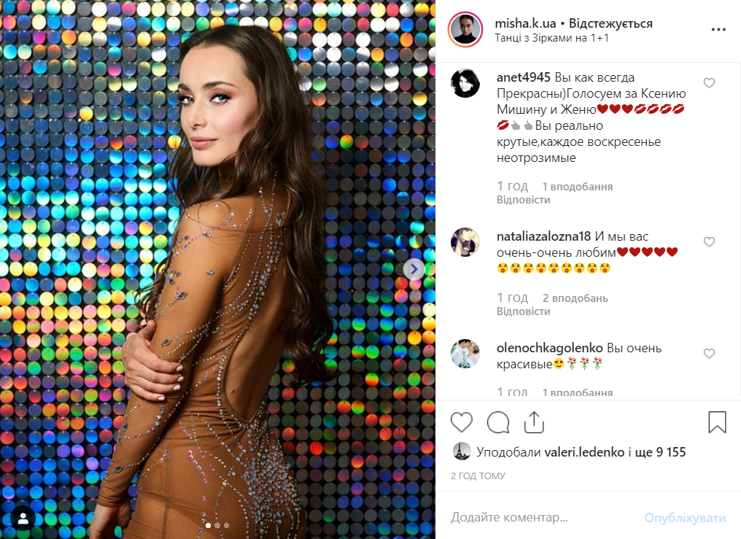
Task: Open the three-dots post options menu
Action: coord(718,29)
